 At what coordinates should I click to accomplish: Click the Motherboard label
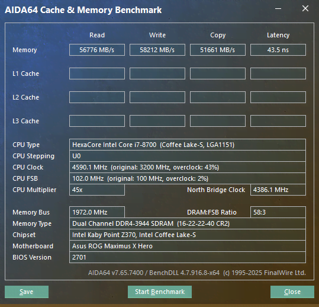tap(33, 246)
